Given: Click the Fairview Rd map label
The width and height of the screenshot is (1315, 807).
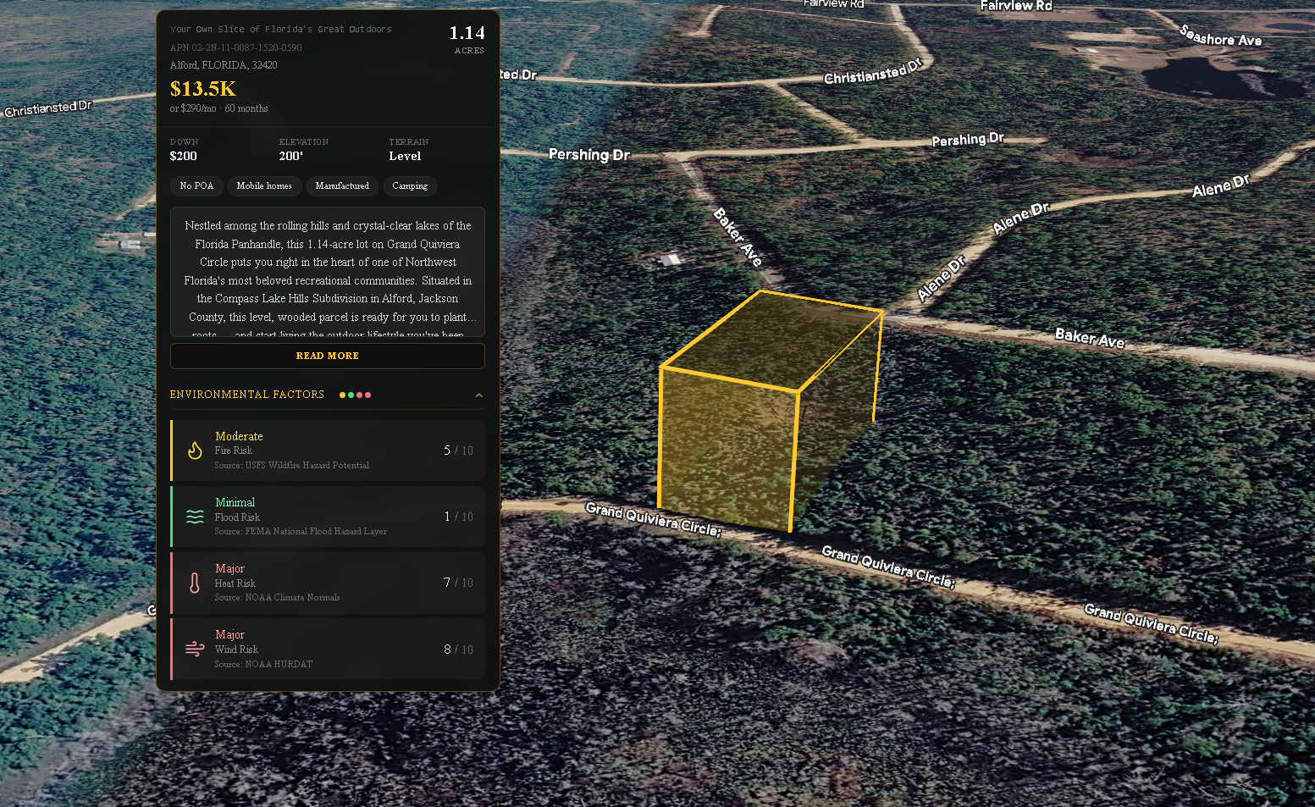Looking at the screenshot, I should point(1016,6).
